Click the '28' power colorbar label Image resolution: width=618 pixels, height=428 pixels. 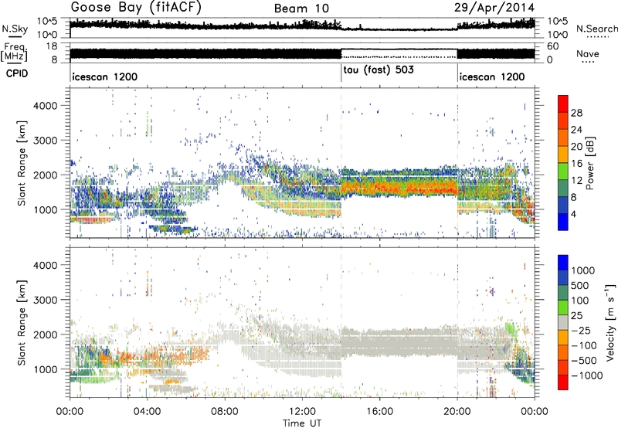(x=576, y=113)
